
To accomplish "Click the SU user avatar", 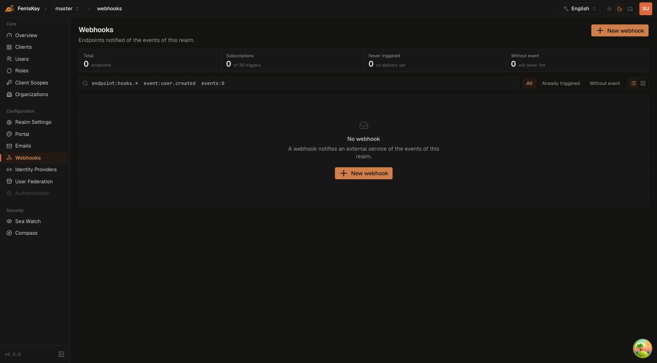I will (645, 8).
